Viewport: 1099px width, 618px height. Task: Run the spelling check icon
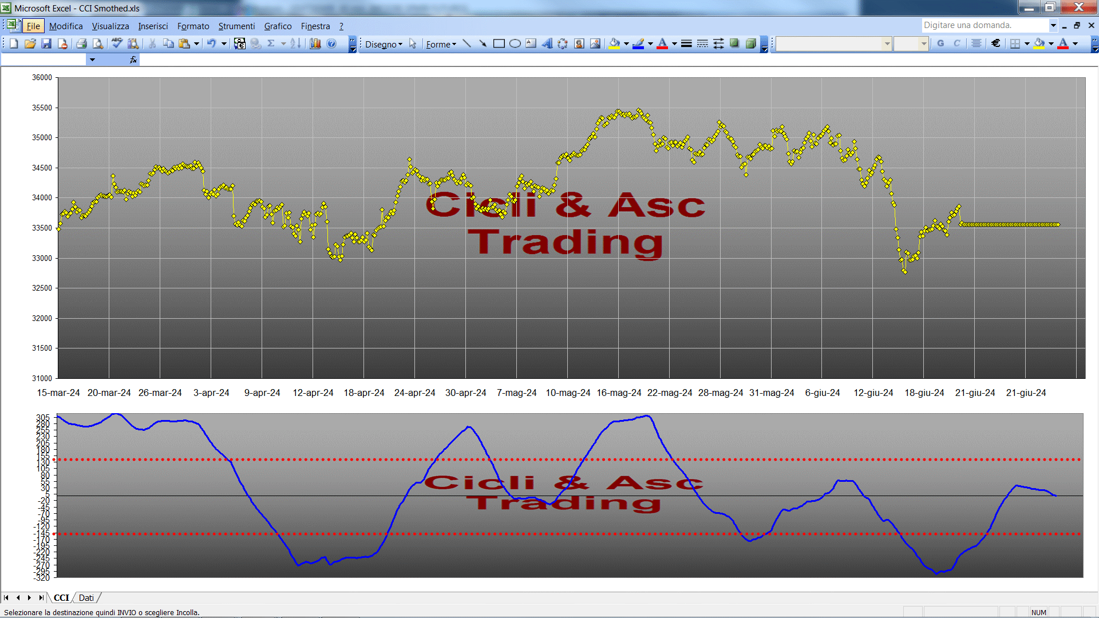point(117,43)
